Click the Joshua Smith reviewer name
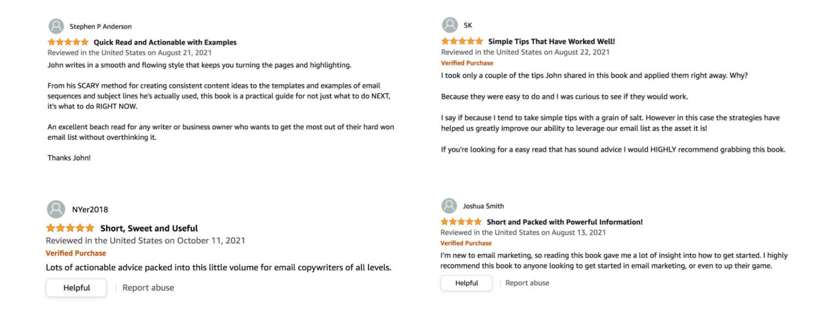This screenshot has width=814, height=319. click(x=483, y=206)
